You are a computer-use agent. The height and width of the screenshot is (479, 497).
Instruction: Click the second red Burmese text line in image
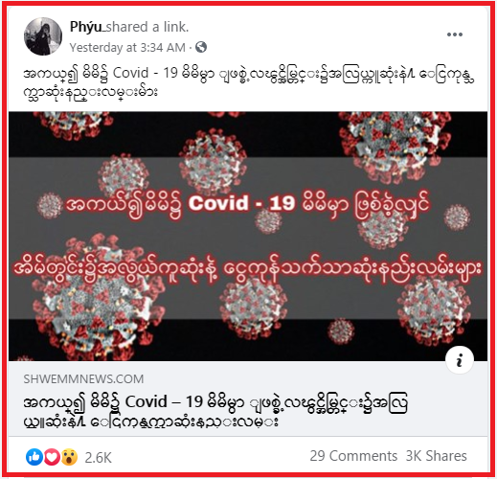tap(248, 270)
